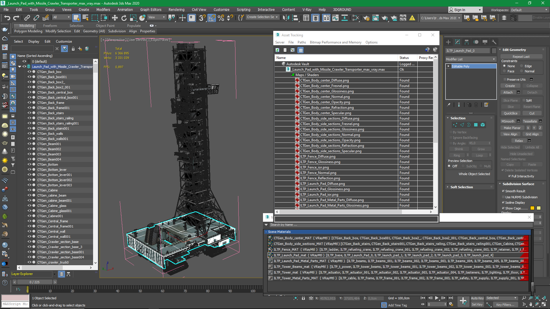
Task: Click the yellow warning triangle icon
Action: pyautogui.click(x=412, y=18)
